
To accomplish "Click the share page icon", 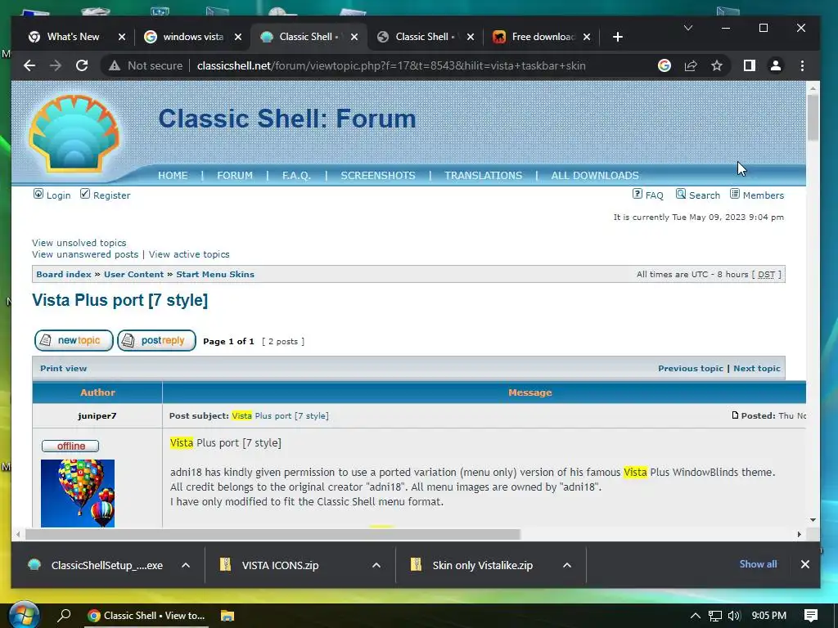I will tap(691, 65).
